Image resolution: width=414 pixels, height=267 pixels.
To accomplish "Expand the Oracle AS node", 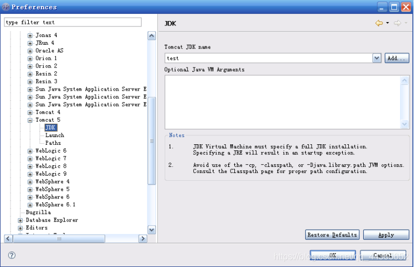I will 30,51.
